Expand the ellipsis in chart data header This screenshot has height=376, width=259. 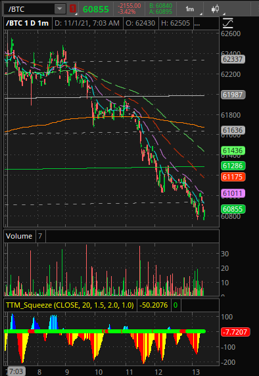(x=197, y=23)
